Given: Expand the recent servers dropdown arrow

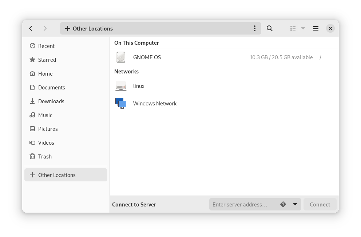Looking at the screenshot, I should (x=295, y=204).
